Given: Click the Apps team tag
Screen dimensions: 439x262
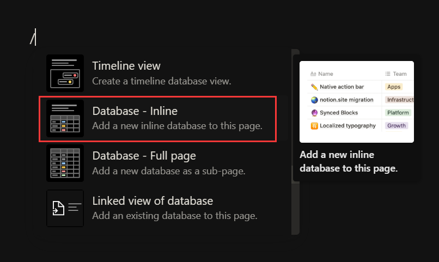Looking at the screenshot, I should [x=394, y=87].
